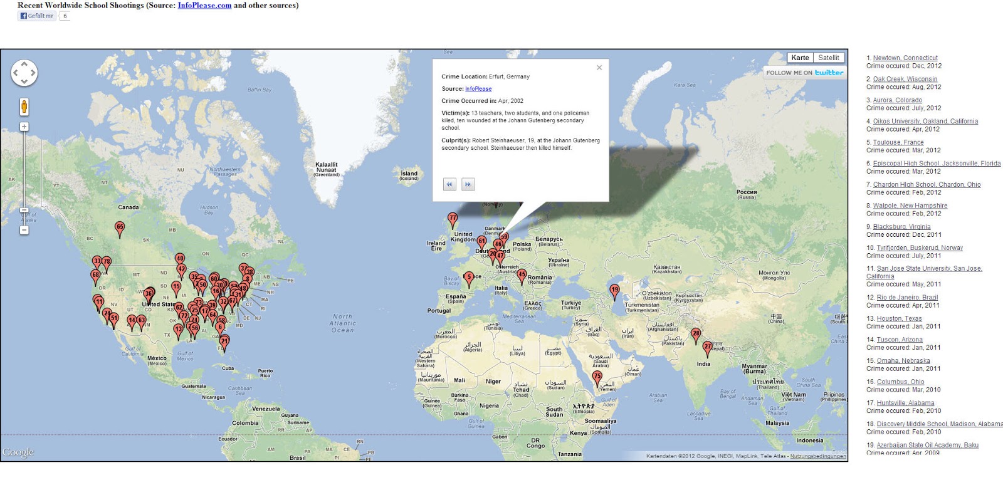Screen dimensions: 1003x480
Task: Click map marker number 63
Action: 142,322
